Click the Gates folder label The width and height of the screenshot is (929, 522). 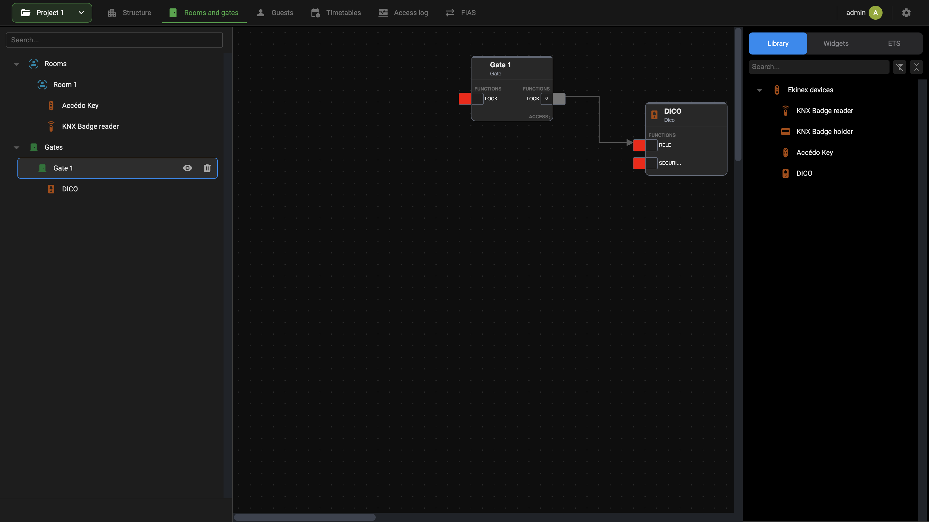pos(53,147)
